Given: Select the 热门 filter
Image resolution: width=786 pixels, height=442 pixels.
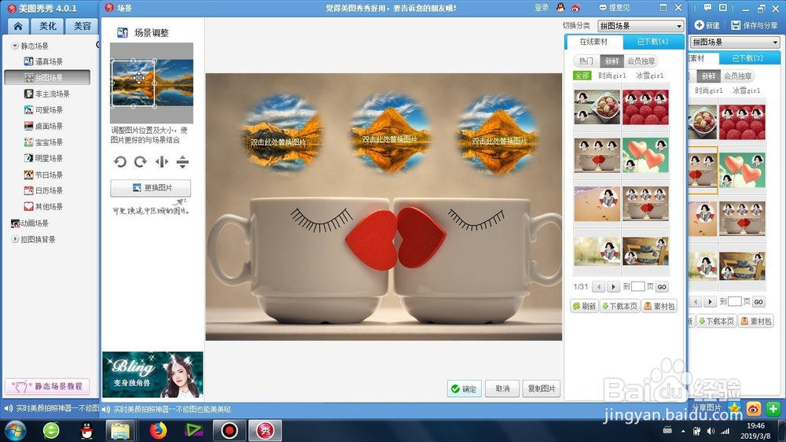Looking at the screenshot, I should 586,61.
